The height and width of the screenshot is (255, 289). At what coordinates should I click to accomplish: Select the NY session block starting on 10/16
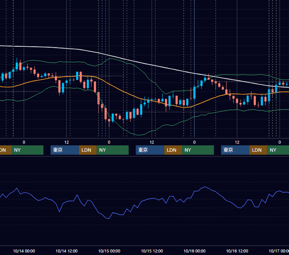point(278,150)
